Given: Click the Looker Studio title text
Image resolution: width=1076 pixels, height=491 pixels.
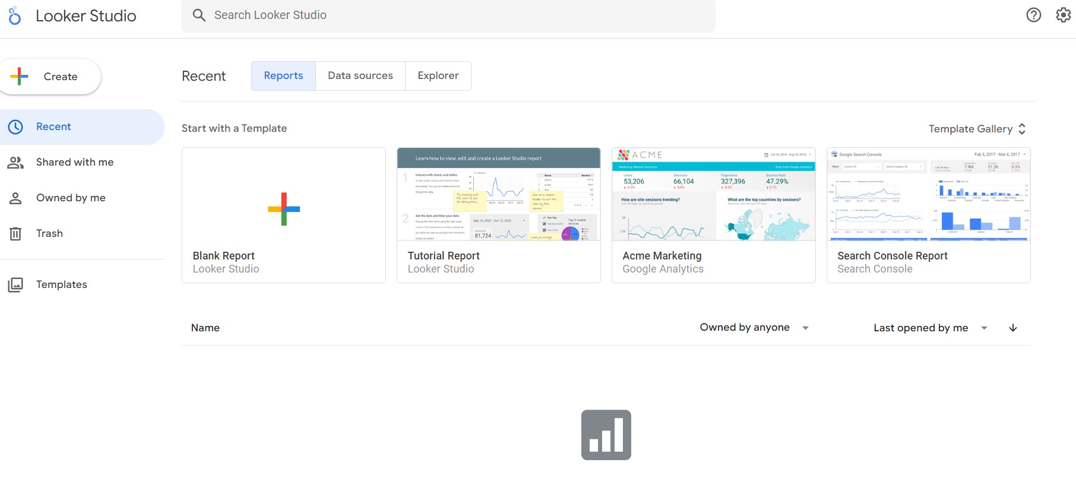Looking at the screenshot, I should click(86, 16).
